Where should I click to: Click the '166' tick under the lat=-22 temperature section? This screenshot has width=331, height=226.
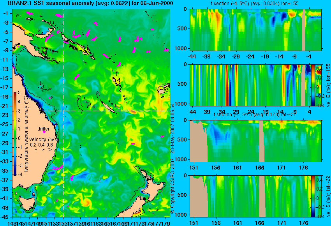click(259, 168)
